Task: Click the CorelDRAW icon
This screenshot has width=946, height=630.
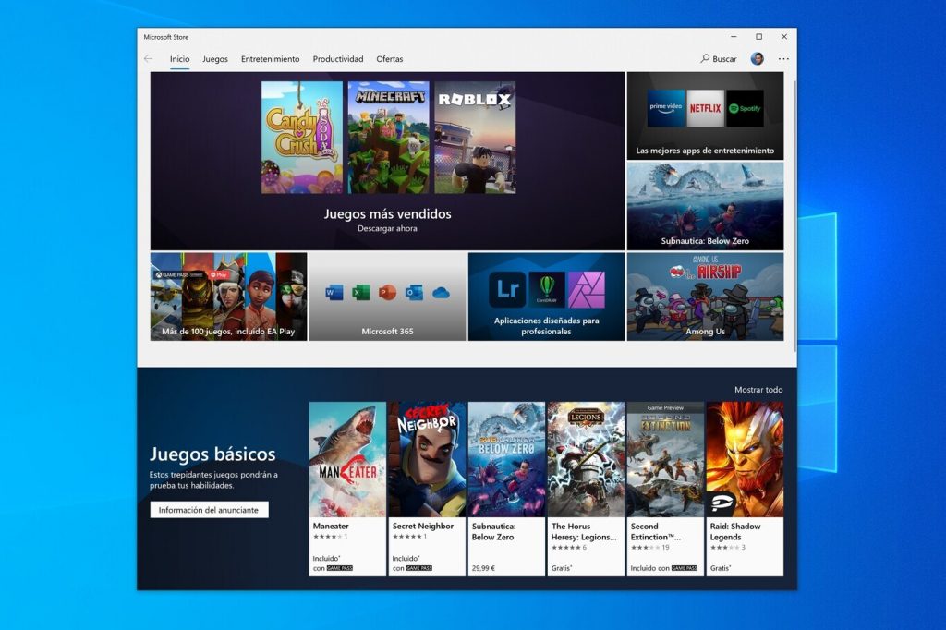Action: click(x=547, y=289)
